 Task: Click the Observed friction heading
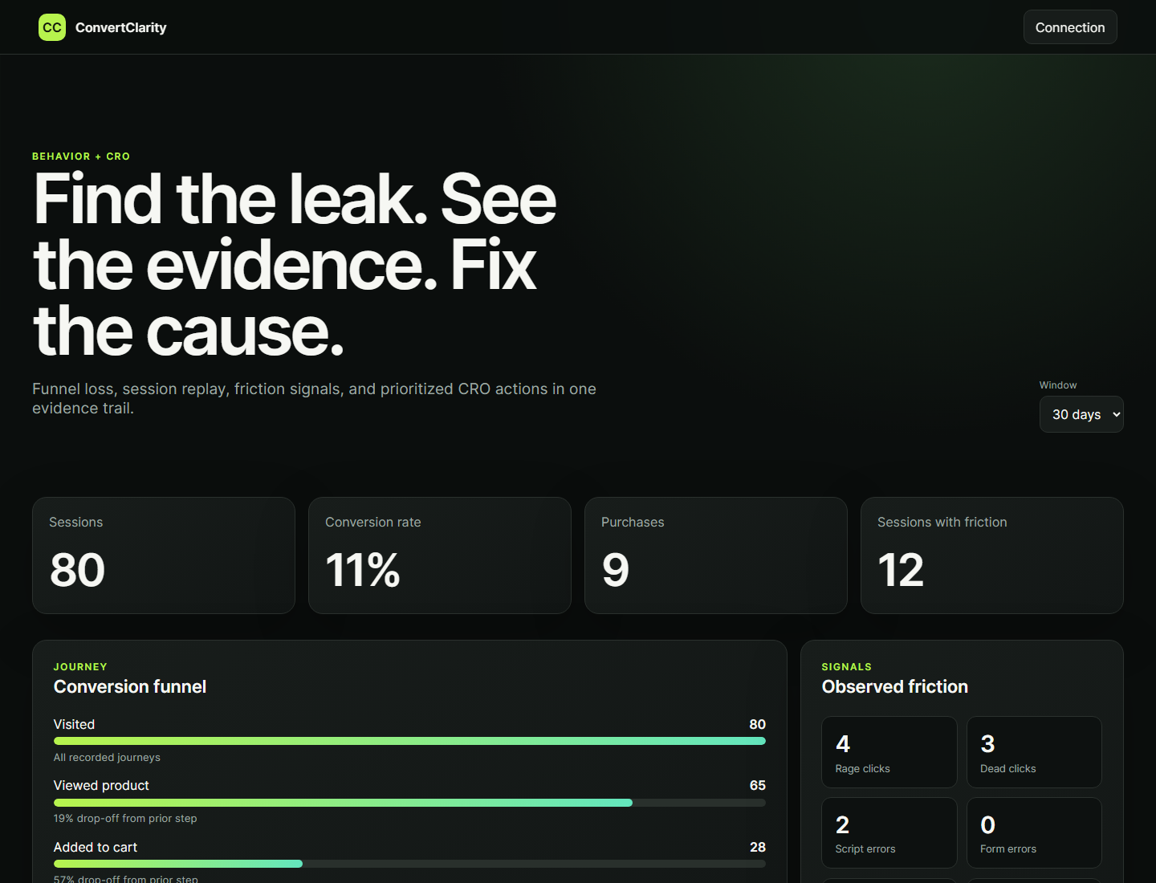895,687
